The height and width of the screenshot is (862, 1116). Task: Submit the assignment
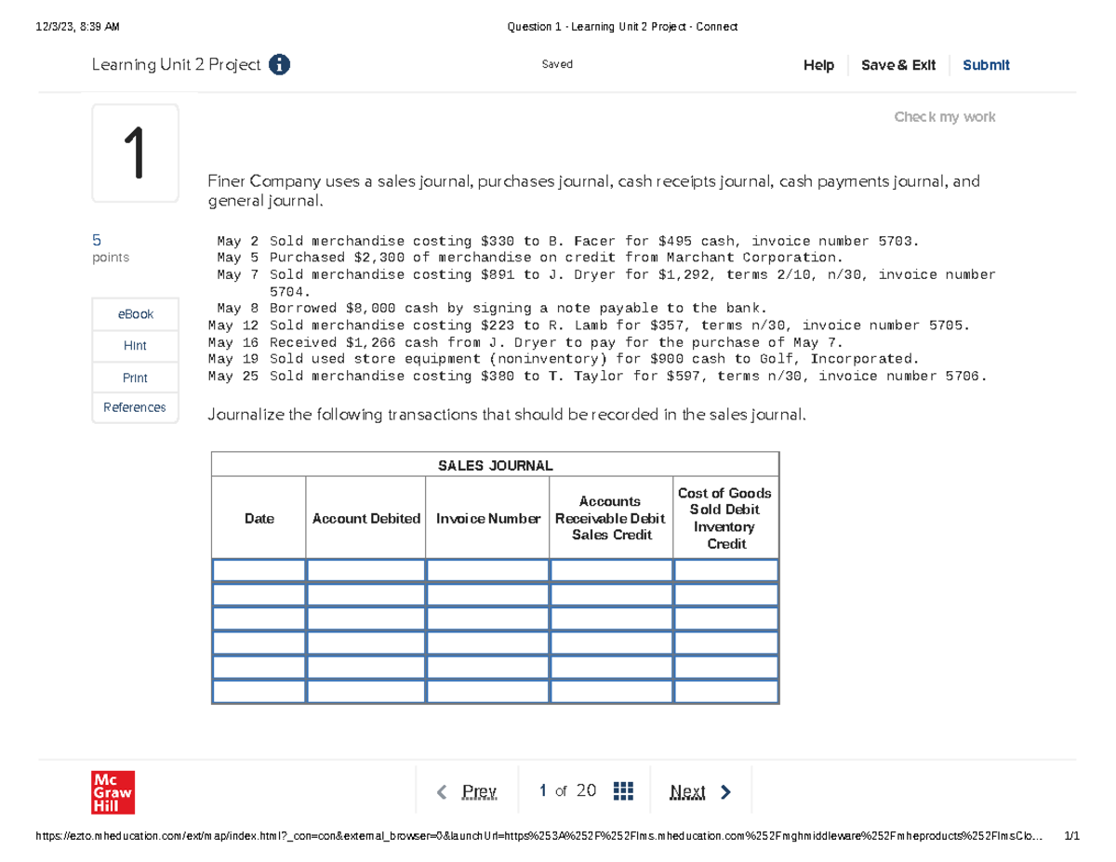pos(985,64)
